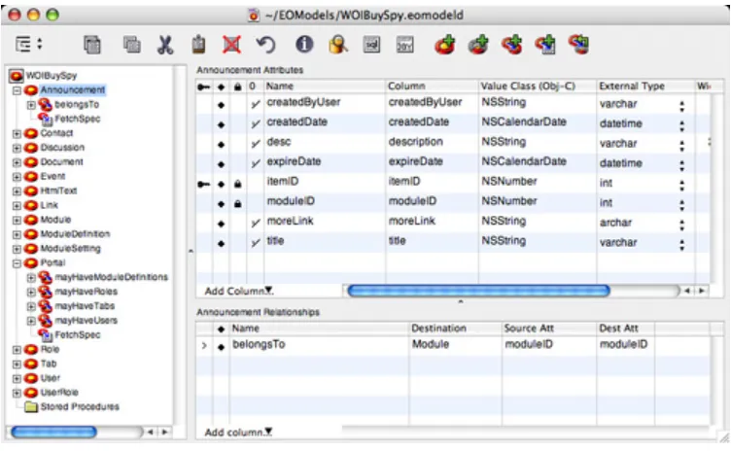Delete item with the red X icon
This screenshot has width=731, height=451.
tap(231, 45)
